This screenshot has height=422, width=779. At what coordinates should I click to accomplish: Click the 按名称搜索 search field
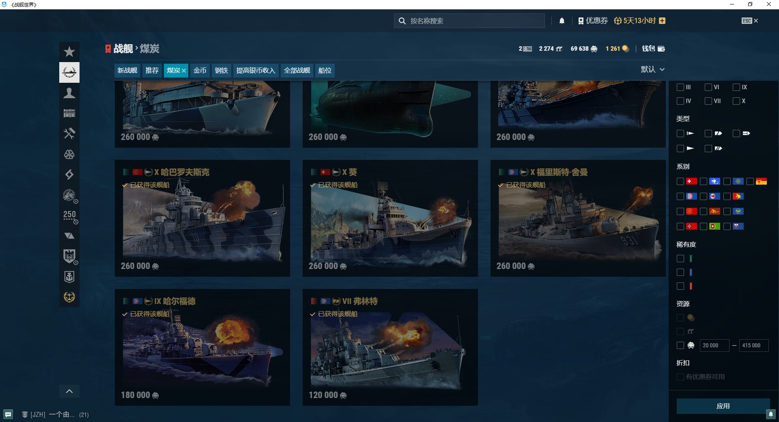[469, 21]
